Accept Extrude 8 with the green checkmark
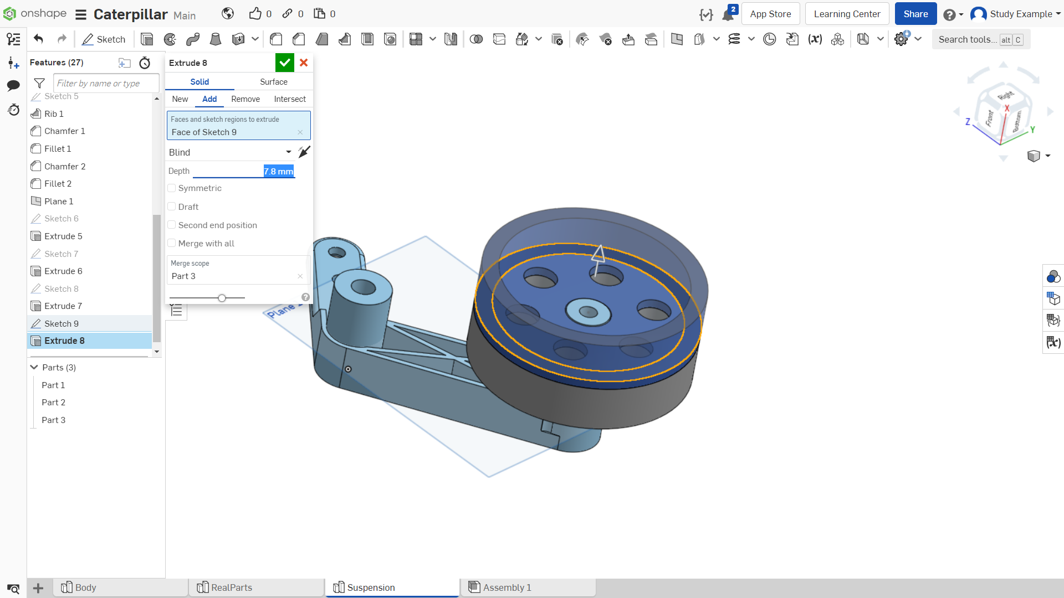The width and height of the screenshot is (1064, 598). tap(285, 63)
